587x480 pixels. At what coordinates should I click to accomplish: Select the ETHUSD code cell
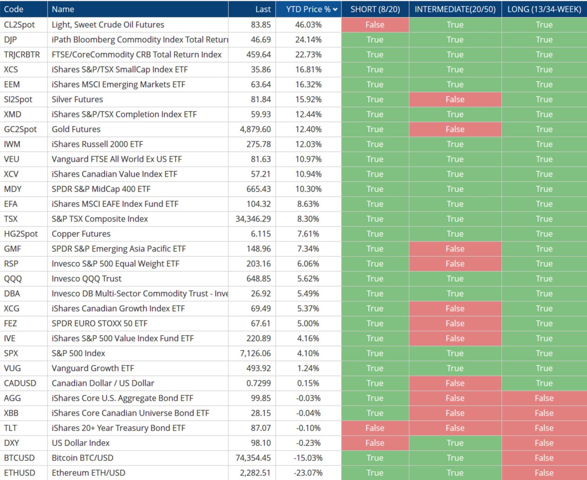click(x=24, y=473)
